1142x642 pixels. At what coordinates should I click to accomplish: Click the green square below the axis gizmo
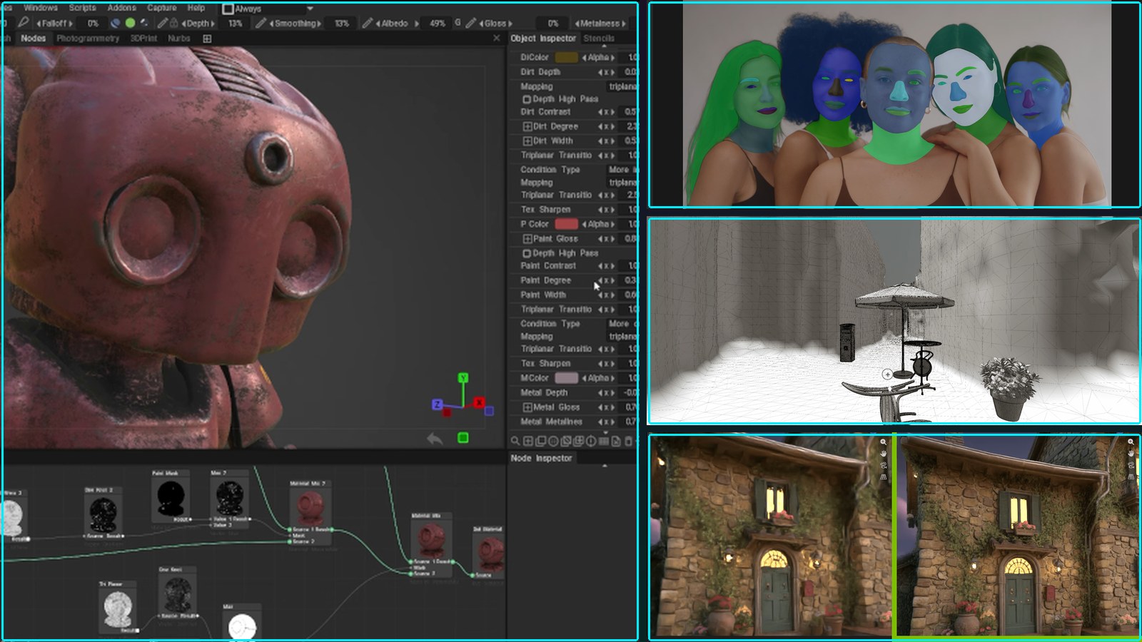tap(463, 437)
